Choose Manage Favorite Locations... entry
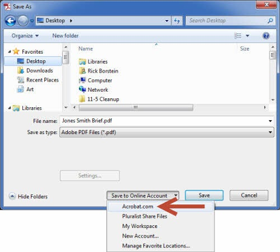This screenshot has width=280, height=252. click(x=156, y=246)
